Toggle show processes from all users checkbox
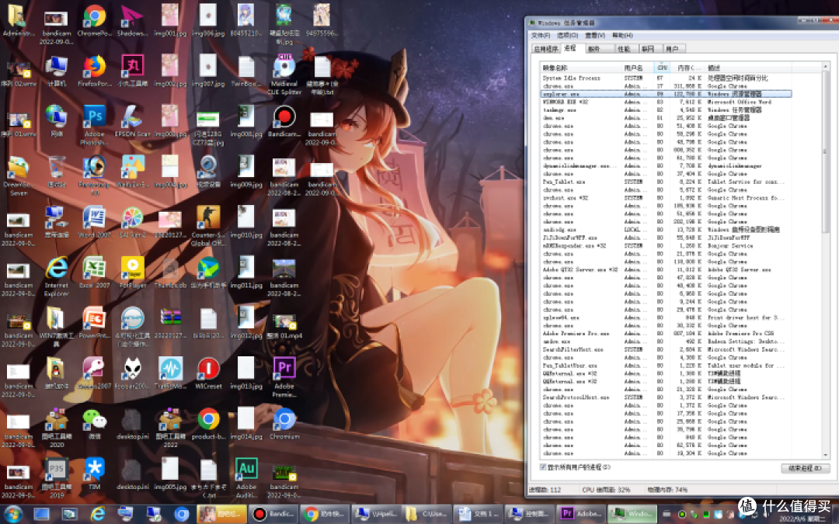The height and width of the screenshot is (524, 839). click(544, 467)
